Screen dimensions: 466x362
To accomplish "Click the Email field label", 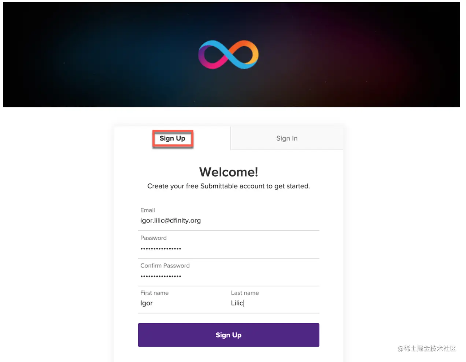I will (x=148, y=210).
